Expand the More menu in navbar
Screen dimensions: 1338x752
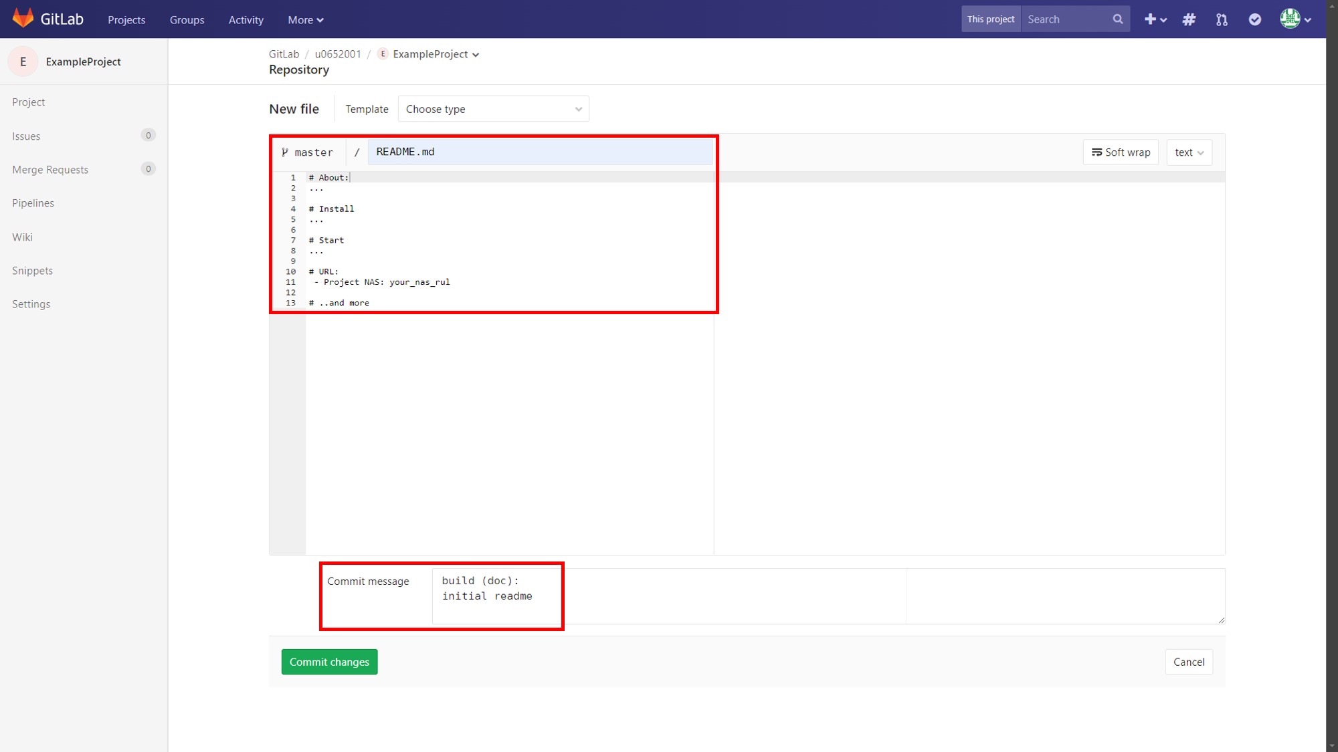click(306, 20)
